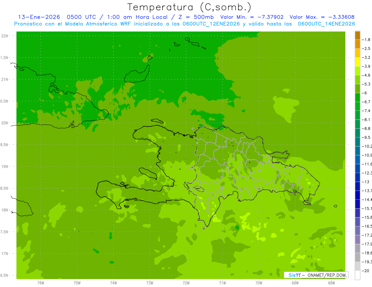Image resolution: width=372 pixels, height=287 pixels.
Task: Click the "0600UTC_12ENE2026" initialization timestamp
Action: (x=211, y=24)
